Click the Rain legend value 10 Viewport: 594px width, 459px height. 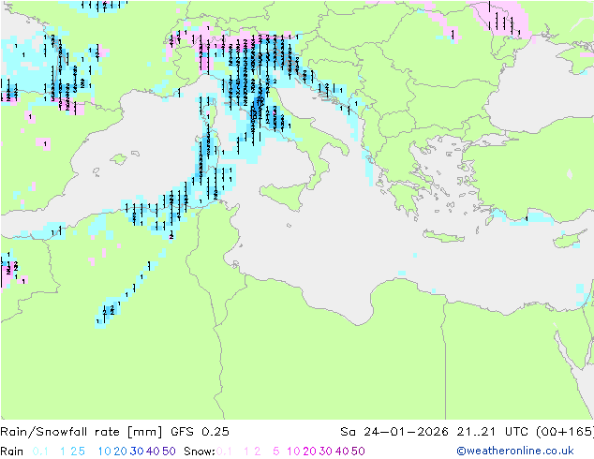pos(105,452)
